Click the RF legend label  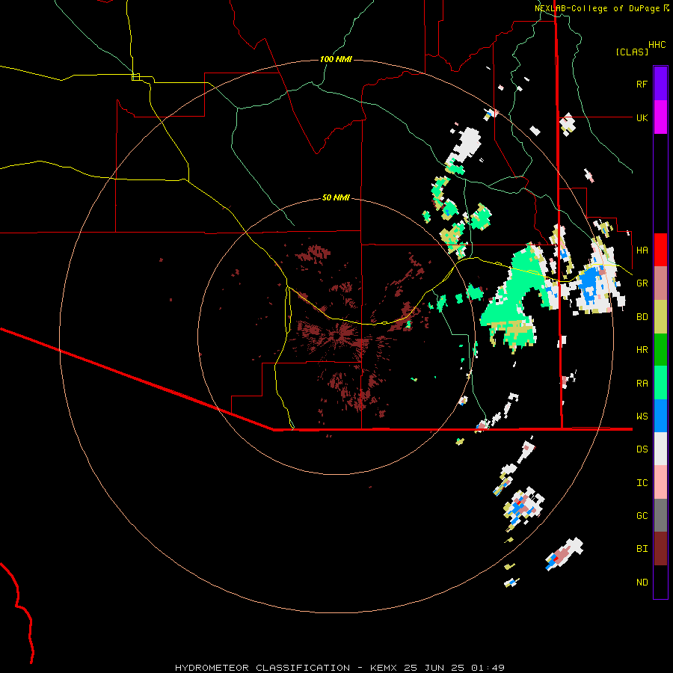tap(642, 84)
